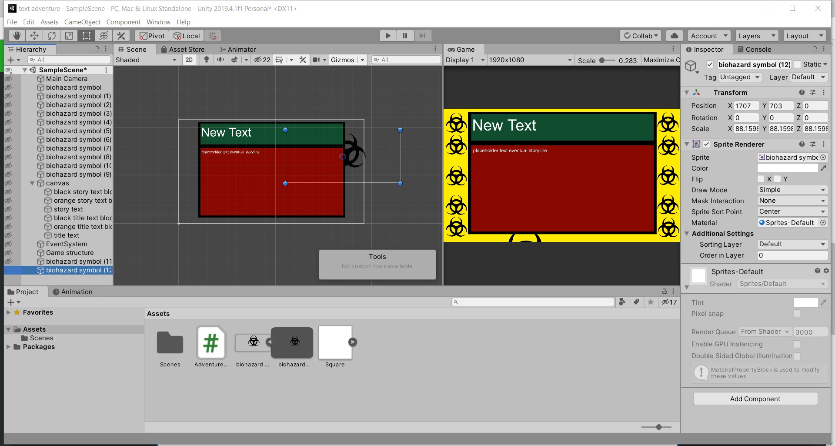Switch Scene view to 2D mode
Image resolution: width=835 pixels, height=446 pixels.
[189, 60]
